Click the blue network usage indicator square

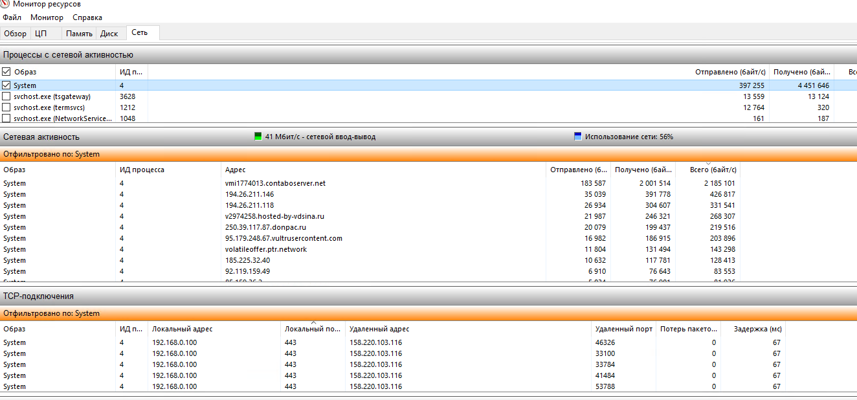coord(577,137)
